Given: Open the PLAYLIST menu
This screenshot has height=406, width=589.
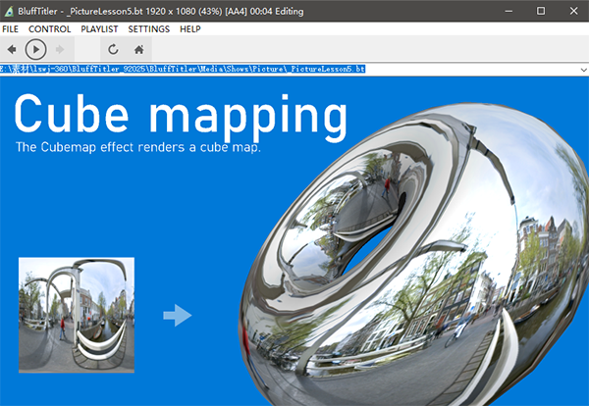Looking at the screenshot, I should tap(99, 28).
